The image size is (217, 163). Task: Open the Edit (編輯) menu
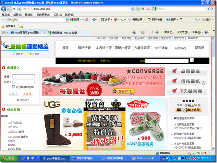(17, 14)
